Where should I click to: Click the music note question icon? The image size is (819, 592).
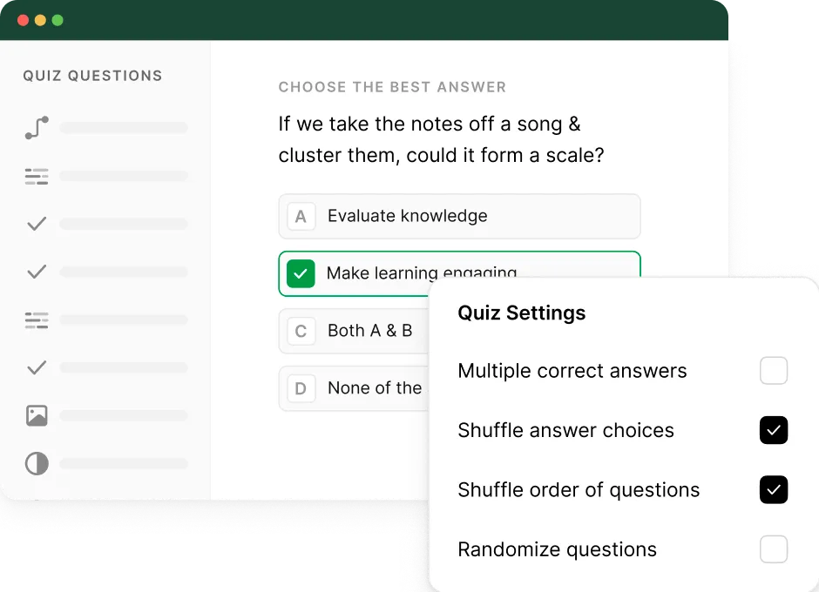click(x=37, y=127)
